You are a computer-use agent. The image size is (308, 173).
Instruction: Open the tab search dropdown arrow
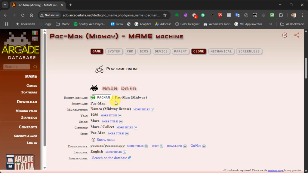[x=5, y=5]
